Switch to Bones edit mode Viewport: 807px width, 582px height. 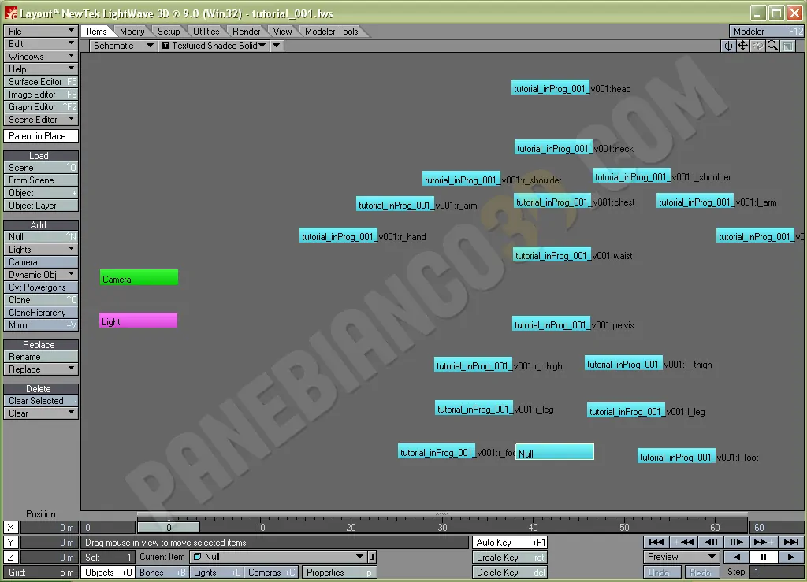(x=162, y=573)
